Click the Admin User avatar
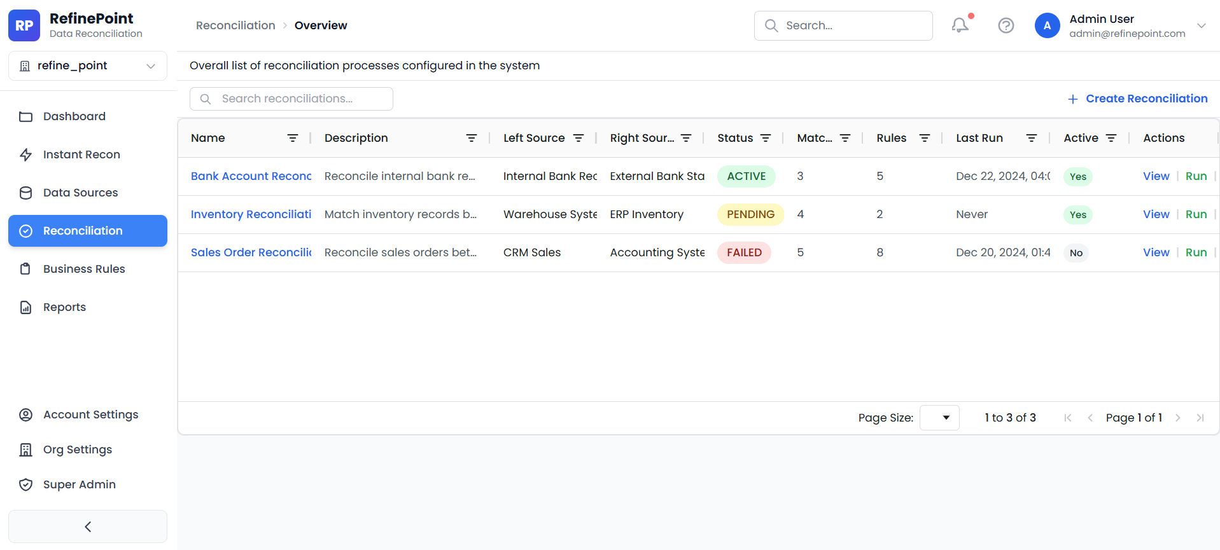Image resolution: width=1220 pixels, height=550 pixels. click(x=1047, y=25)
